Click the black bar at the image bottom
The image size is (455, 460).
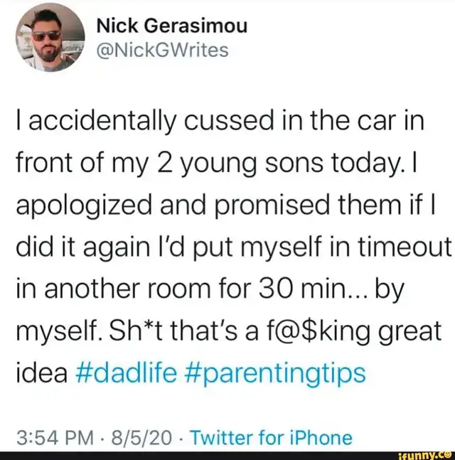point(227,456)
